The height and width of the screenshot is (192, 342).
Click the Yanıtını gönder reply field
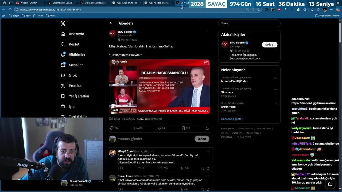pos(155,139)
